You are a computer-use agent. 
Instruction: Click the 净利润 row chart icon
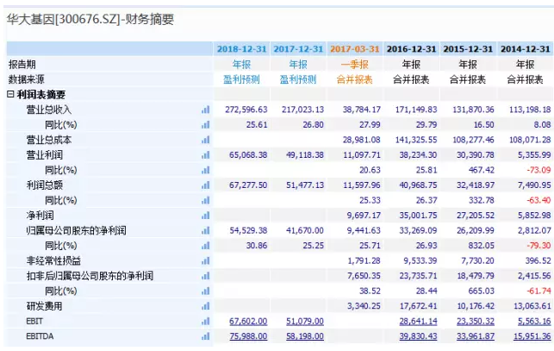pyautogui.click(x=205, y=216)
